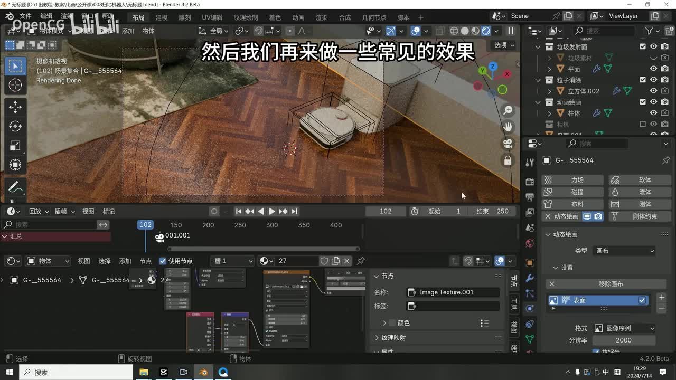Viewport: 676px width, 380px height.
Task: Open the World properties tab
Action: pyautogui.click(x=530, y=243)
